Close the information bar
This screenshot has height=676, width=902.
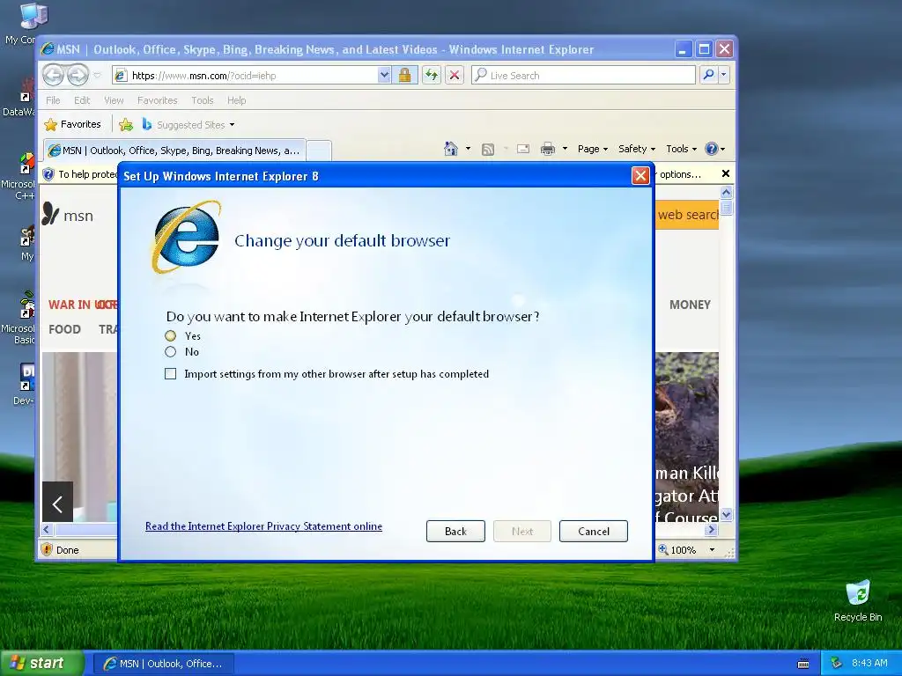click(726, 173)
